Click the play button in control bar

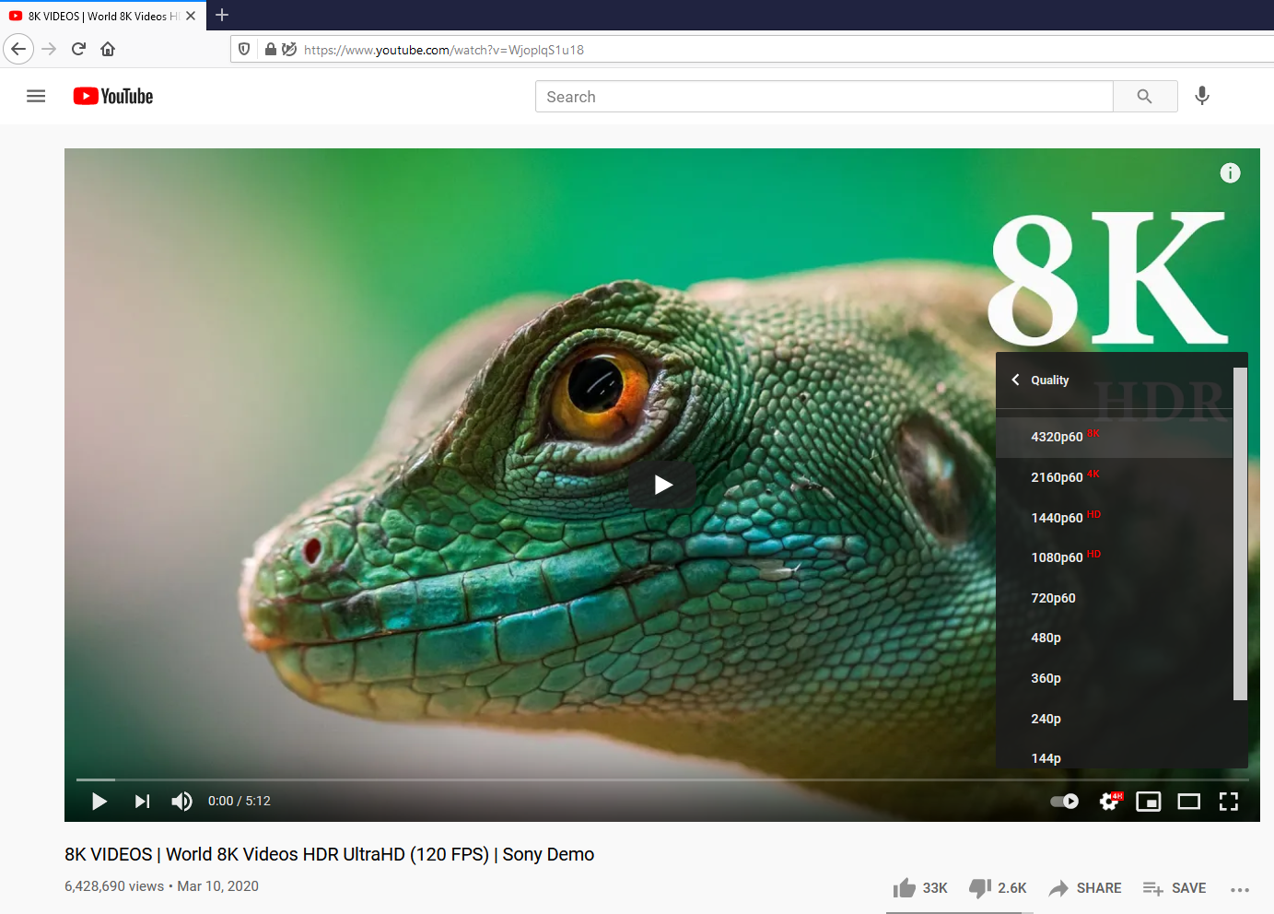click(x=99, y=802)
